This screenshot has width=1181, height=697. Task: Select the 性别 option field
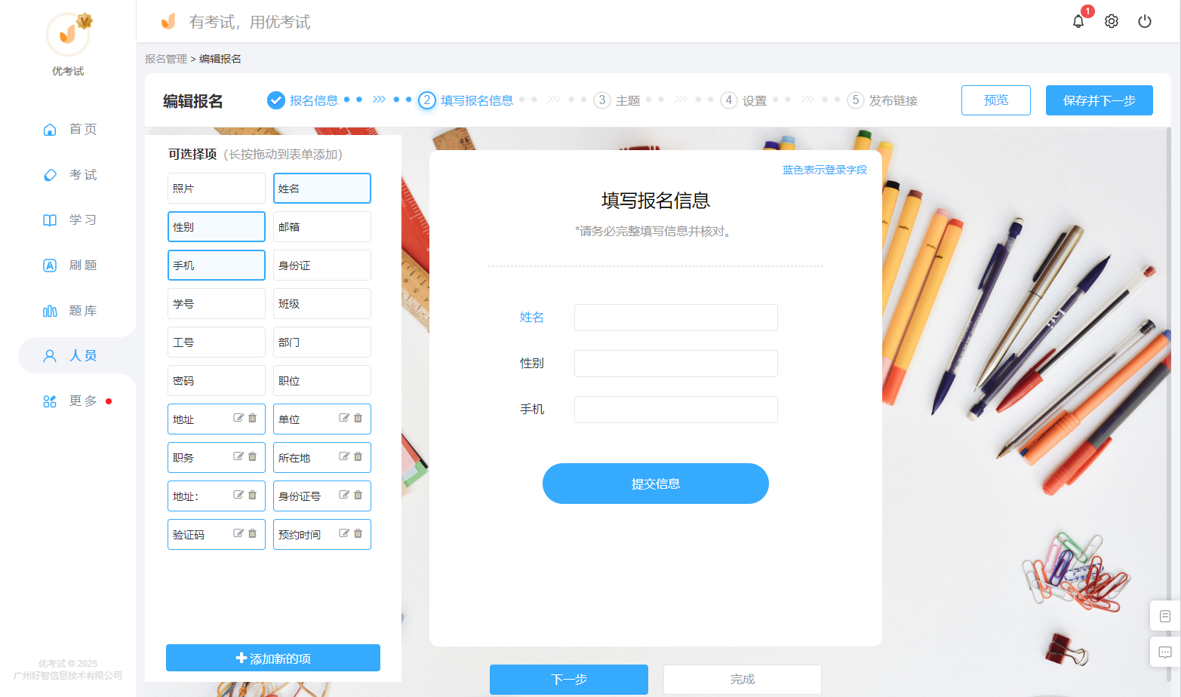point(217,226)
